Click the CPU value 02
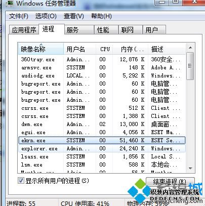Image resolution: width=205 pixels, height=206 pixels. (102, 124)
